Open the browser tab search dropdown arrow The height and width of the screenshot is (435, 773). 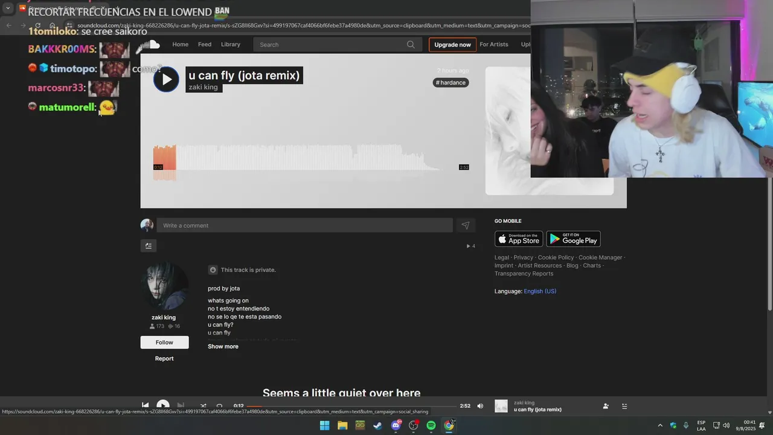tap(8, 8)
